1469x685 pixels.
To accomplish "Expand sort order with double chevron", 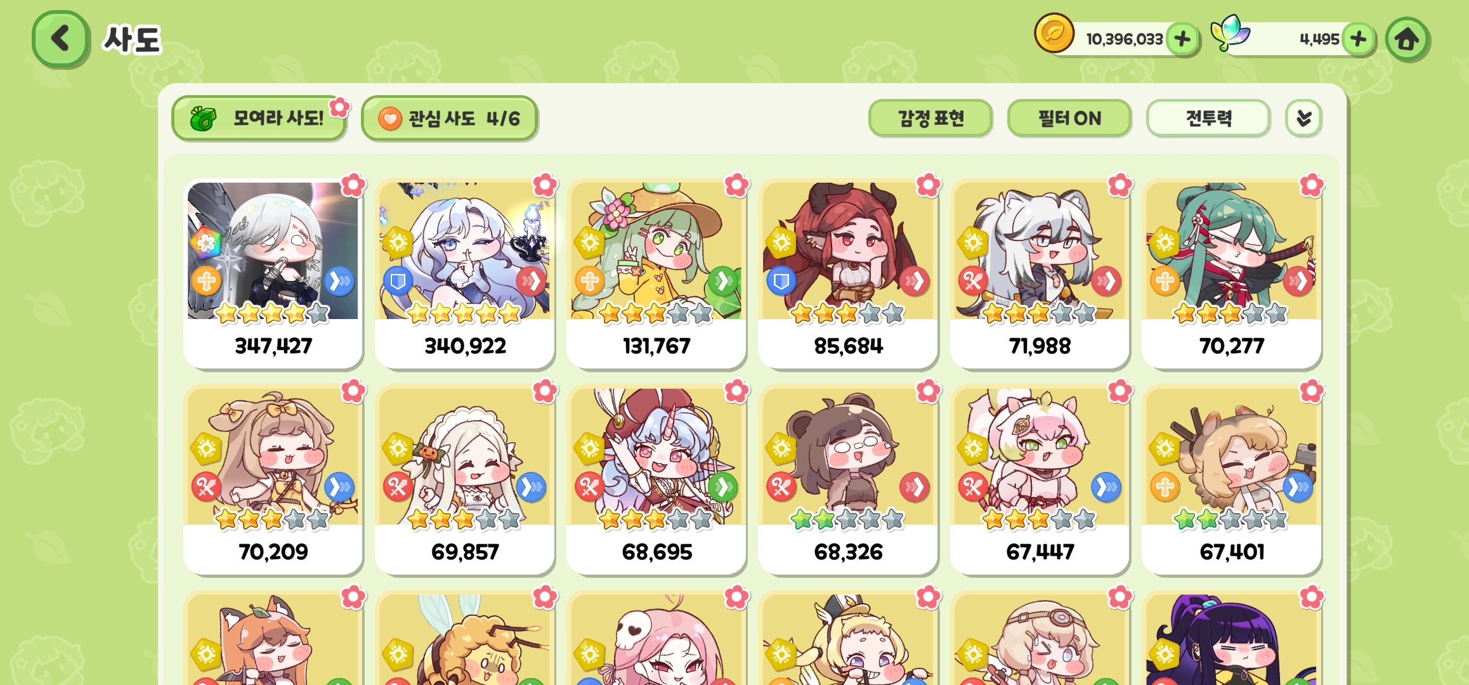I will pos(1303,118).
